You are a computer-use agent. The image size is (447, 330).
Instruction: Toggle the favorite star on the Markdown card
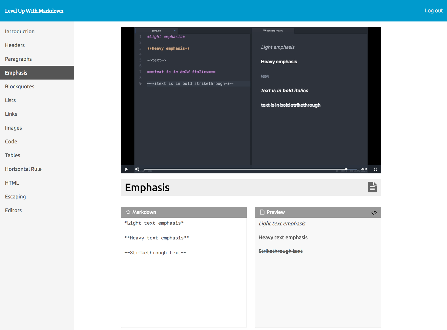tap(128, 212)
